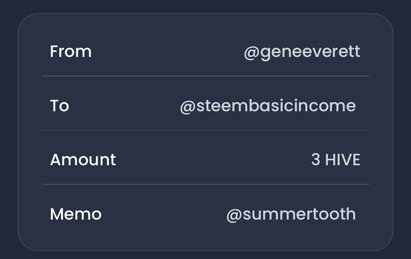Screen dimensions: 411x259
Task: Click the divider line under the From row
Action: coord(205,76)
